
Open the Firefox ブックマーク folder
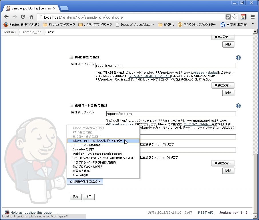59,25
